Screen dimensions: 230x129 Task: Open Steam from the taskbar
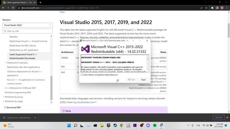click(x=115, y=125)
